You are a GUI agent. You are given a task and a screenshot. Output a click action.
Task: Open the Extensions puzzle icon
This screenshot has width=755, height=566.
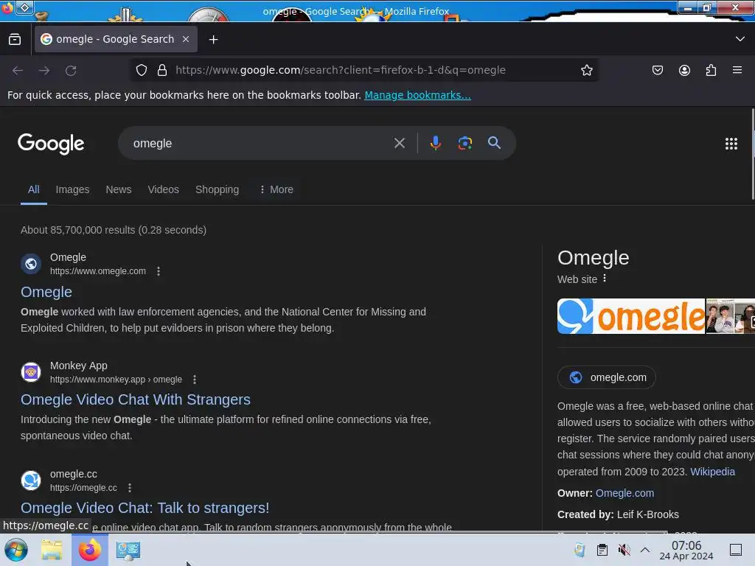(711, 70)
